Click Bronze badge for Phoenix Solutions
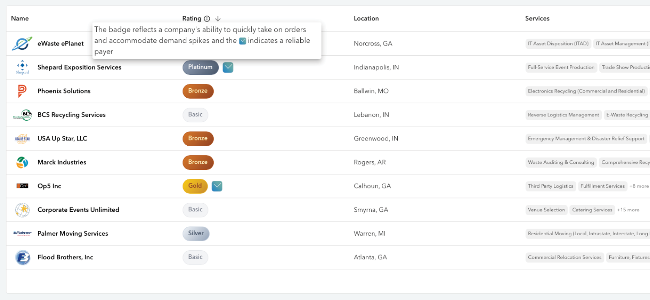Image resolution: width=650 pixels, height=300 pixels. coord(198,91)
